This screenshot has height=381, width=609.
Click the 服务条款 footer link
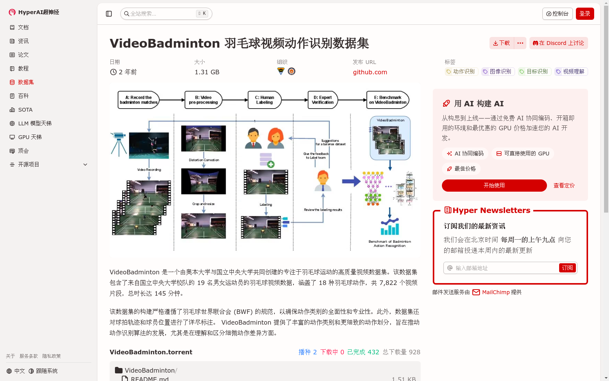(29, 356)
